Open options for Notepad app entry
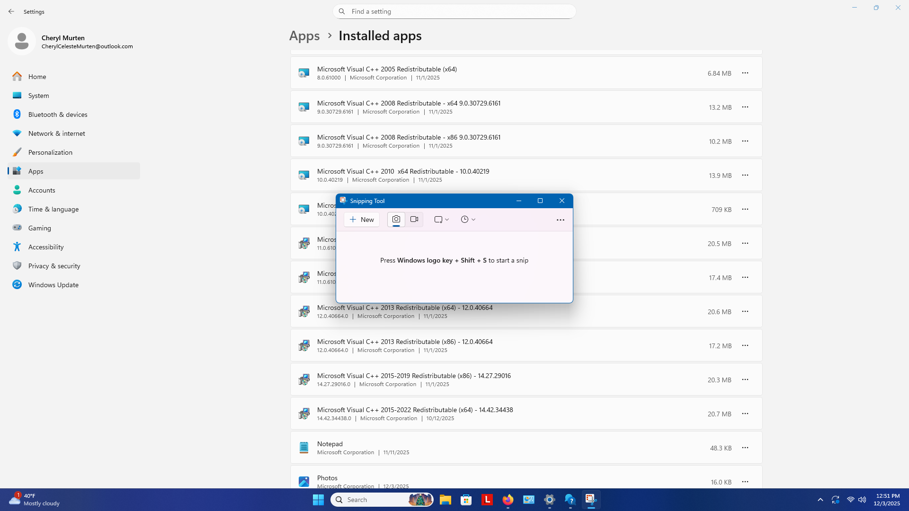 745,448
